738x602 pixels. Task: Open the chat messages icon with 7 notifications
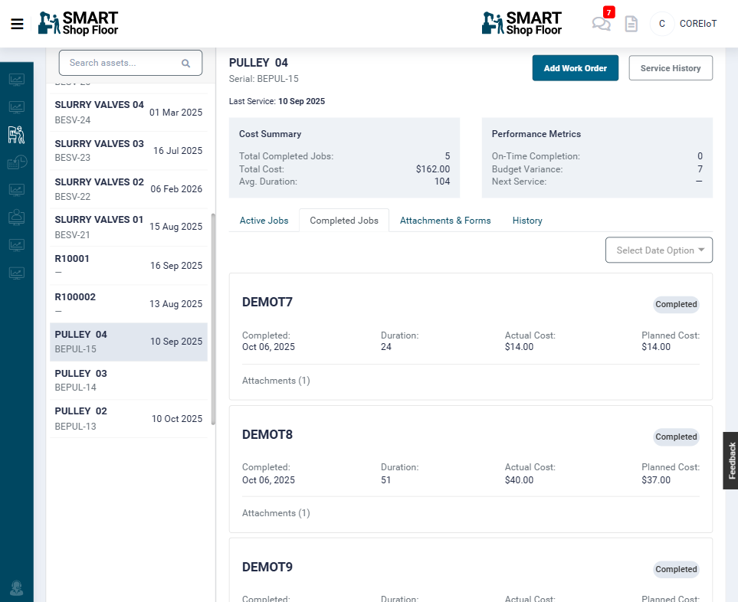601,24
